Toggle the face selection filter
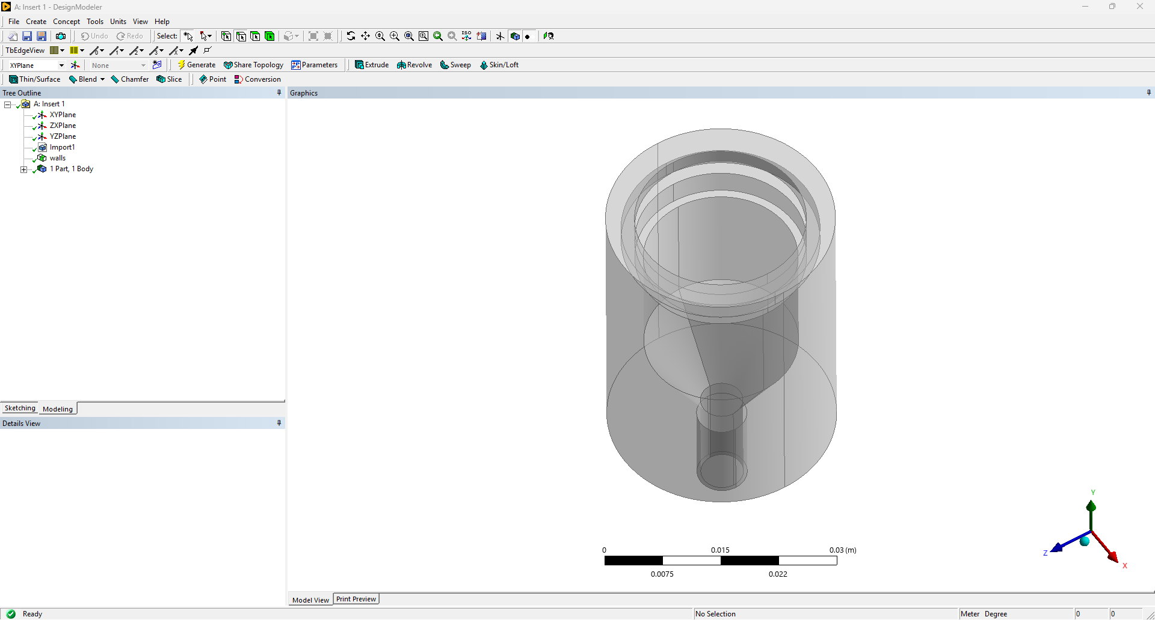The width and height of the screenshot is (1155, 620). click(x=255, y=36)
